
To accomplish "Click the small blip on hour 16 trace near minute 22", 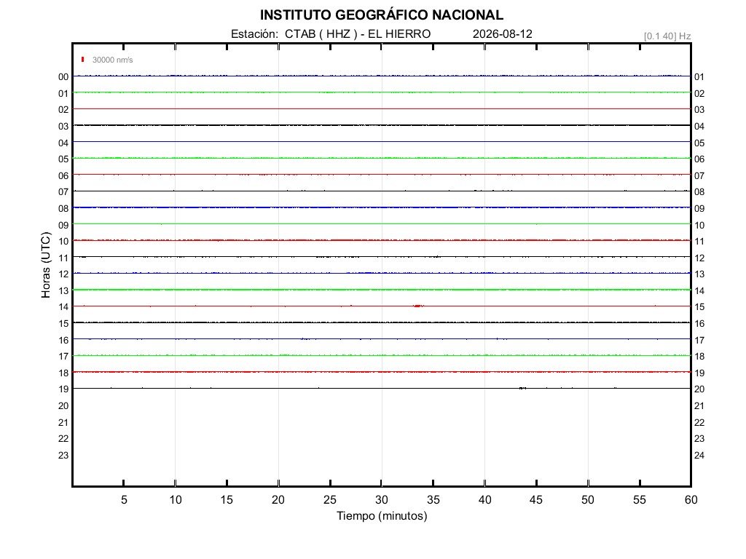I will pyautogui.click(x=305, y=339).
